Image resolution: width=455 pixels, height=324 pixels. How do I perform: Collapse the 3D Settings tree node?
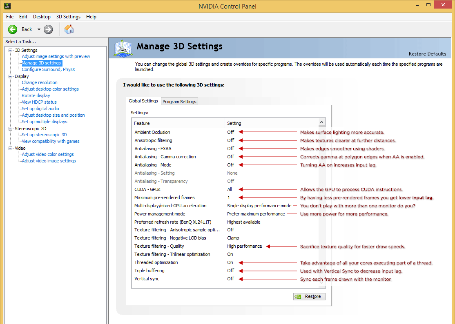tap(11, 50)
